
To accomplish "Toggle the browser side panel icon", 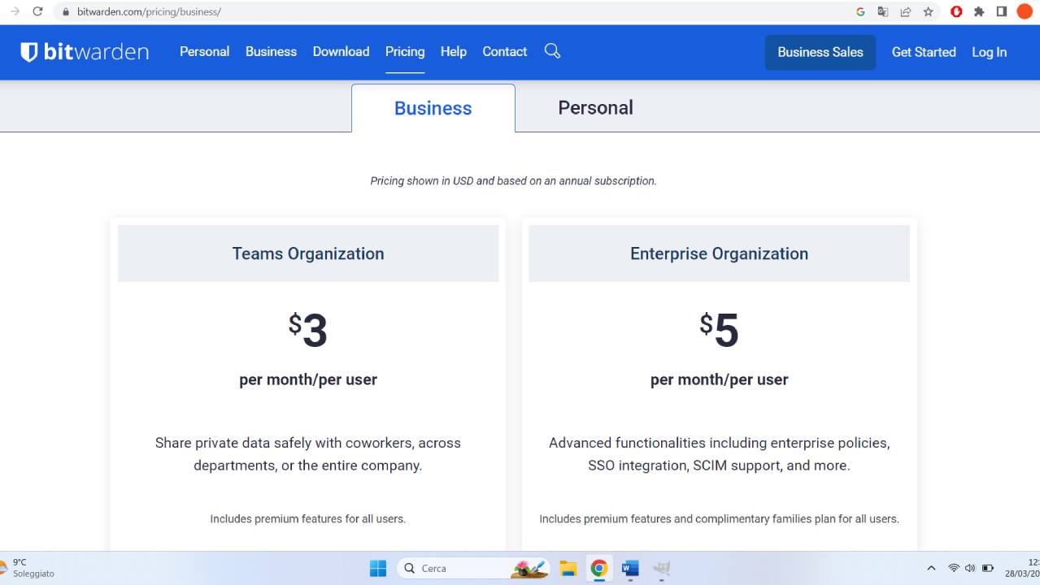I will pyautogui.click(x=1001, y=11).
